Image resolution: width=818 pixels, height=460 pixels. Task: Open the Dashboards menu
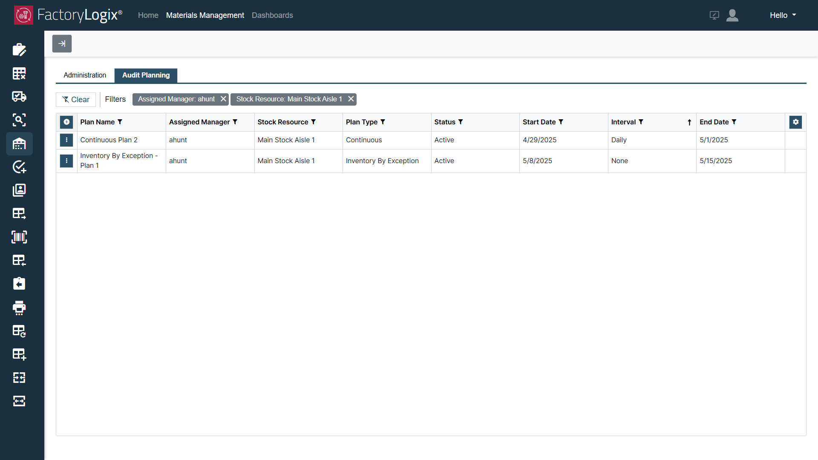(272, 15)
